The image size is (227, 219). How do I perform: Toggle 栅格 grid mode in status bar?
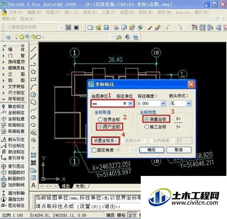[x=121, y=215]
